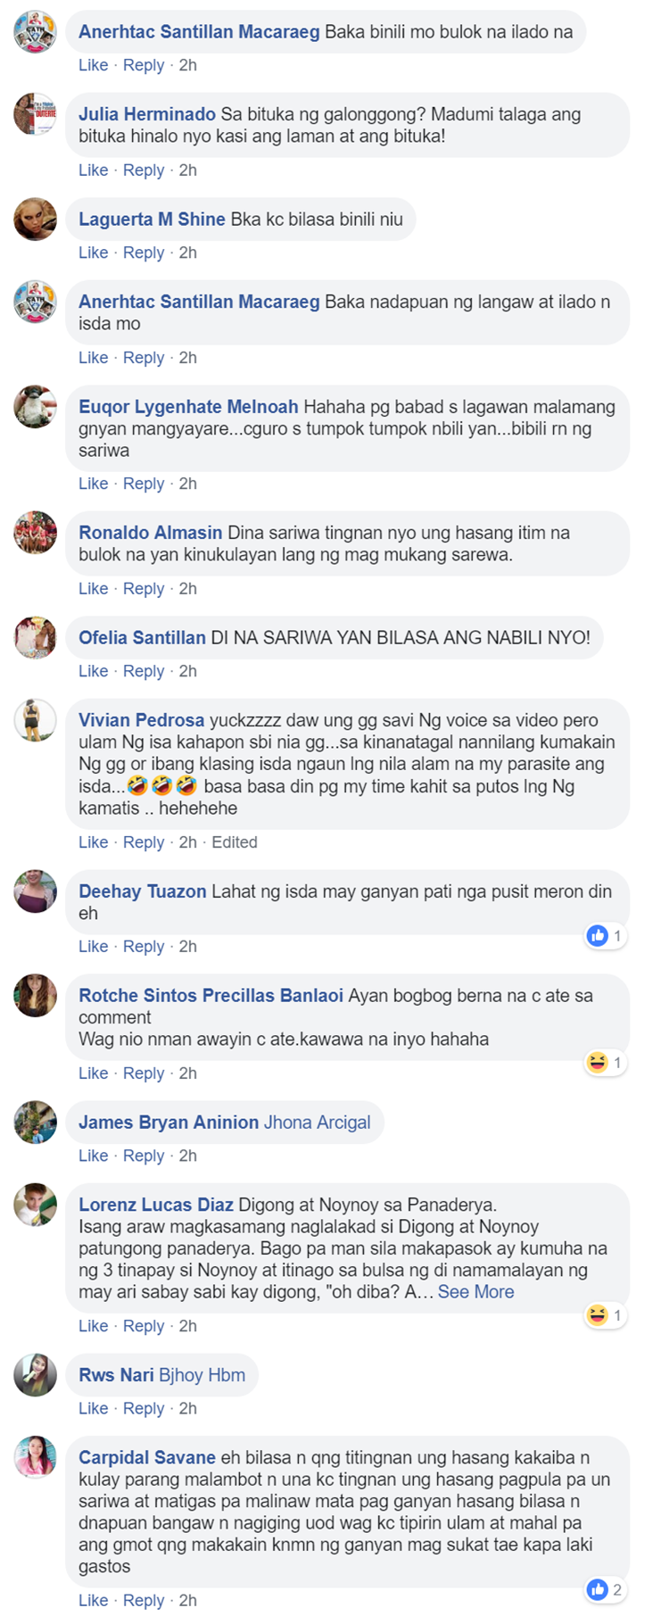The width and height of the screenshot is (669, 1616).
Task: Reply to James Bryan Aninion's comment
Action: point(144,1156)
